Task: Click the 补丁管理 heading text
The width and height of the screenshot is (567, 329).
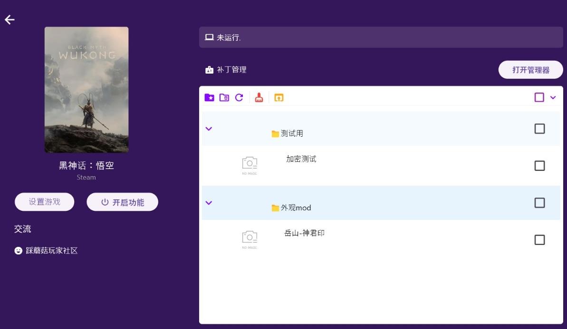Action: pyautogui.click(x=231, y=70)
